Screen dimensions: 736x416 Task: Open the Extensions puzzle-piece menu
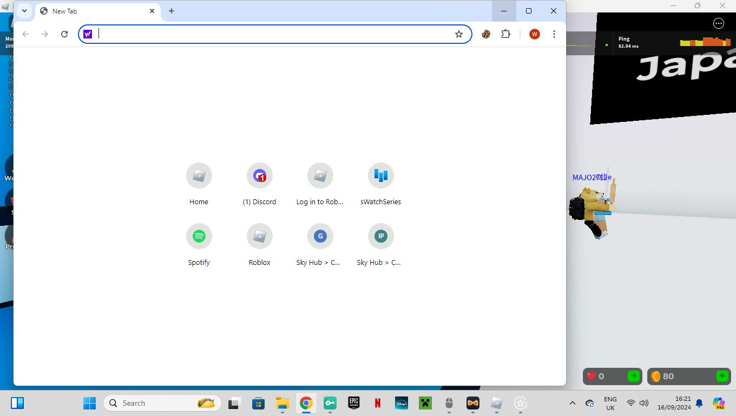(505, 34)
